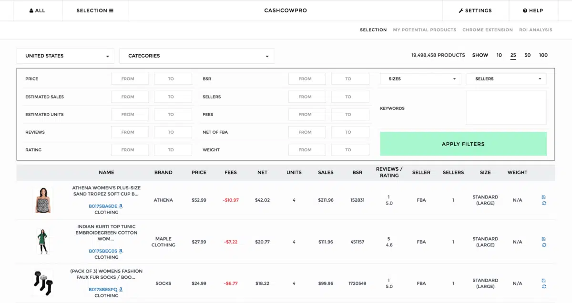Show 100 products per page
572x303 pixels.
coord(543,55)
